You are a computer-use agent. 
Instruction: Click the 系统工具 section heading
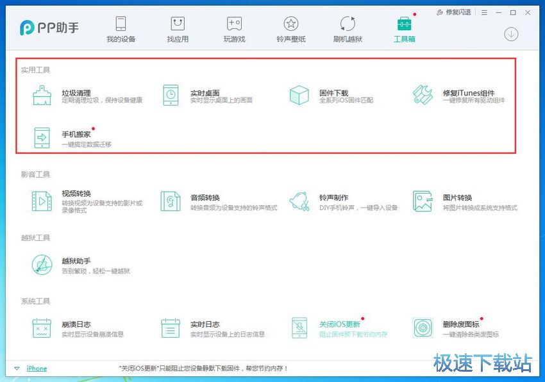(x=35, y=301)
